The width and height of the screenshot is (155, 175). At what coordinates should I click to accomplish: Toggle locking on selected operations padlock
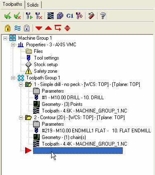8,28
